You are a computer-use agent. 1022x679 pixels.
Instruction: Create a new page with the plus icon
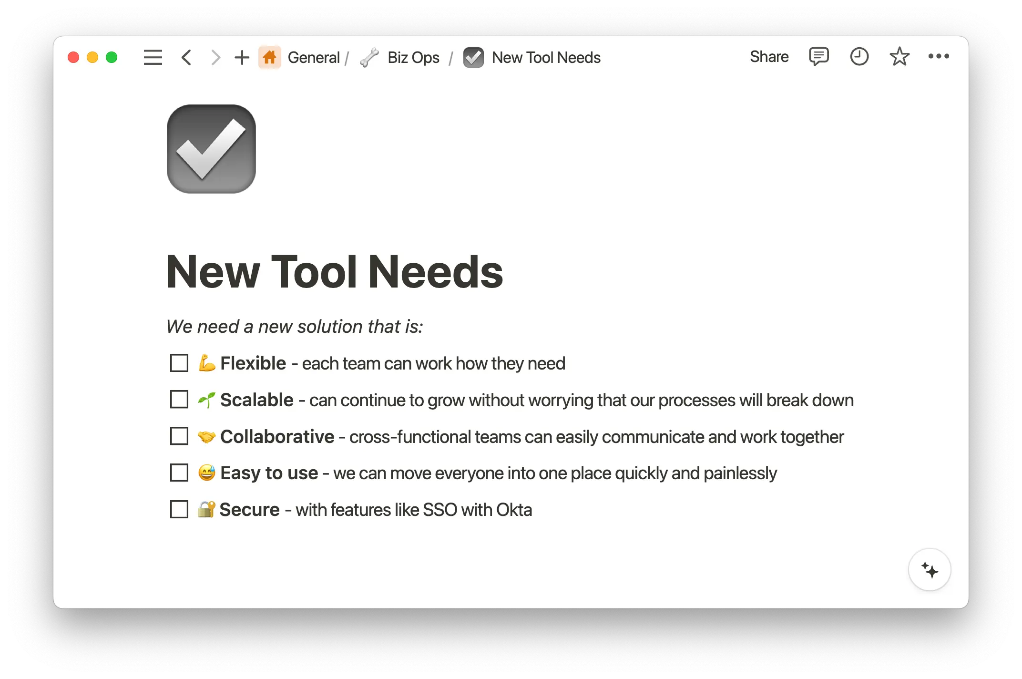pos(241,57)
